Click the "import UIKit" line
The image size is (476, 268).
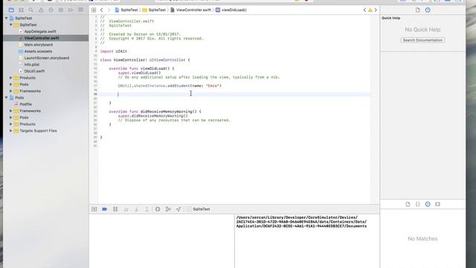tap(114, 51)
